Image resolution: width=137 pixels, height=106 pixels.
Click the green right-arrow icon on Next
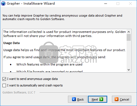click(x=101, y=99)
